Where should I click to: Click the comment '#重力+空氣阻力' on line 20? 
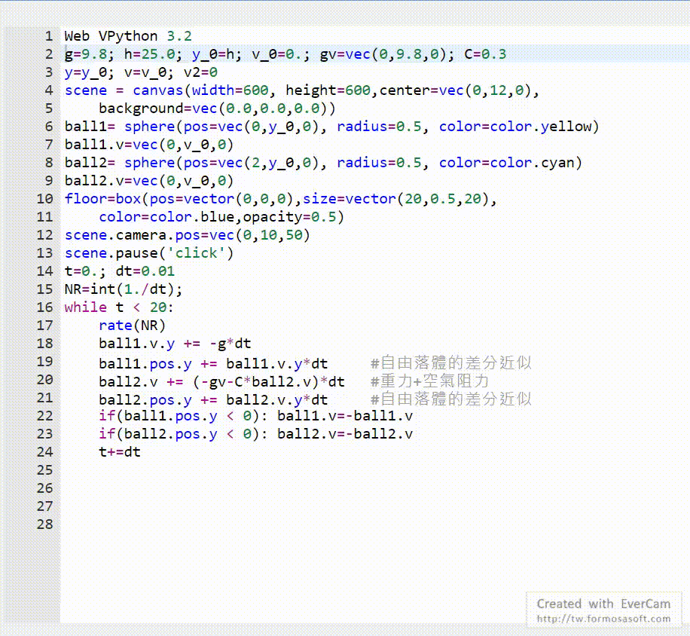tap(429, 381)
